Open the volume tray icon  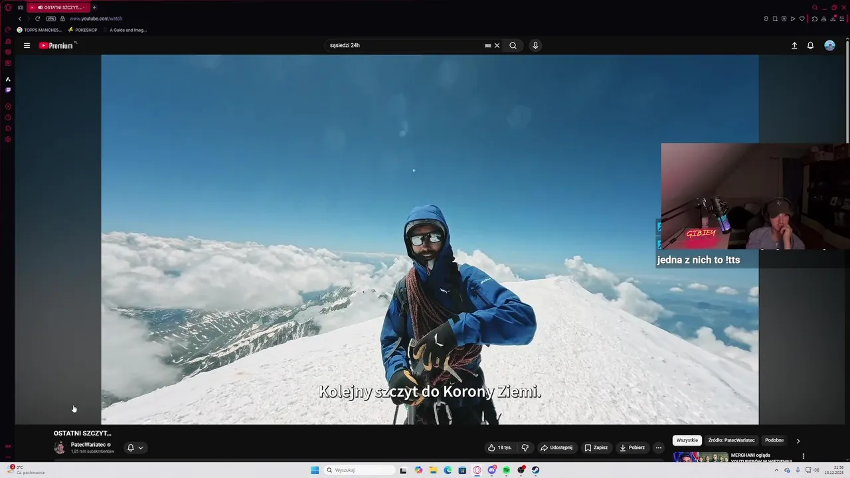[x=816, y=470]
